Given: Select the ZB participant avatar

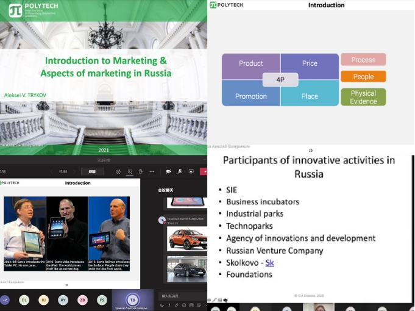Looking at the screenshot, I should coord(83,300).
